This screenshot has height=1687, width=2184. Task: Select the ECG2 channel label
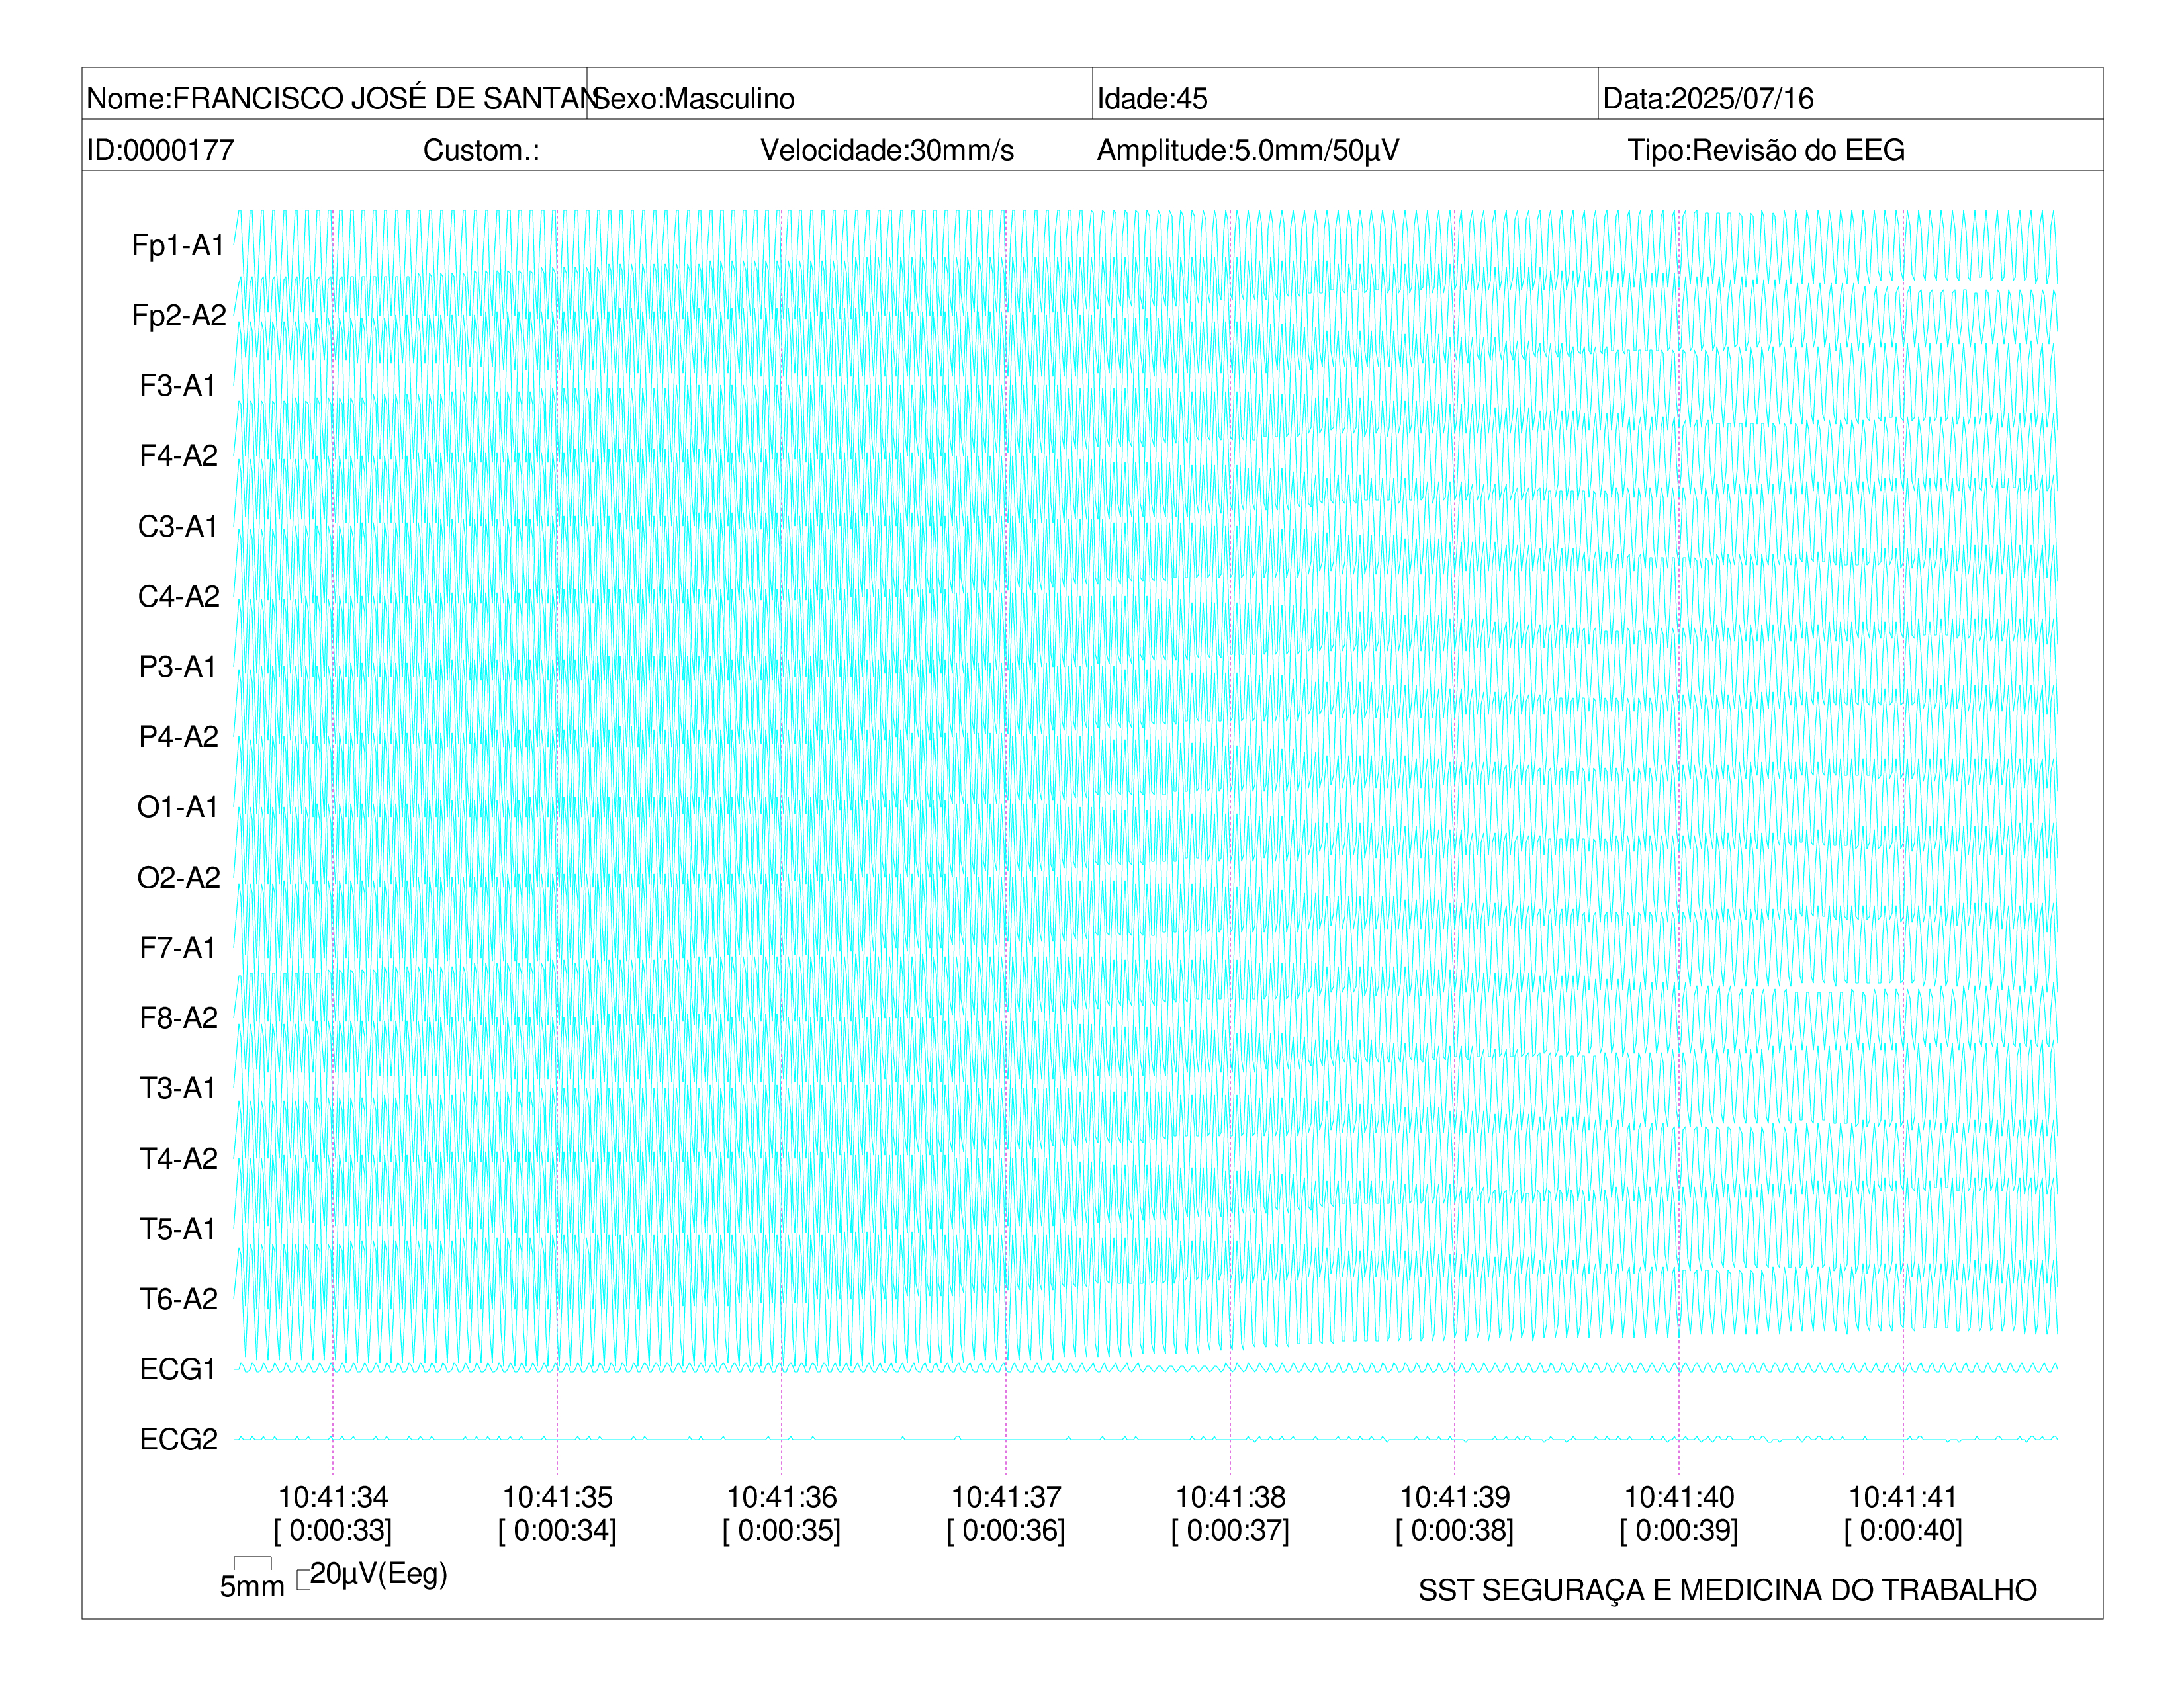click(x=179, y=1439)
